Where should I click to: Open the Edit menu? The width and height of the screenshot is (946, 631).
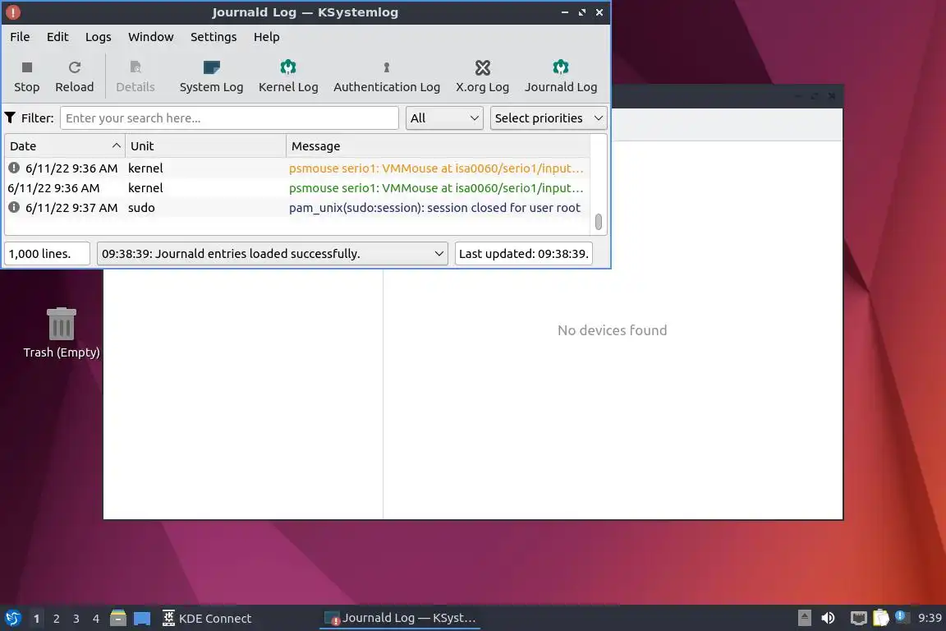tap(57, 37)
